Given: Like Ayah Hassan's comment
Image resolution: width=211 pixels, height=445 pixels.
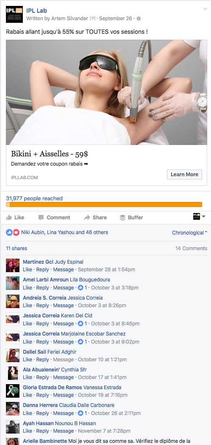Looking at the screenshot, I should 27,431.
